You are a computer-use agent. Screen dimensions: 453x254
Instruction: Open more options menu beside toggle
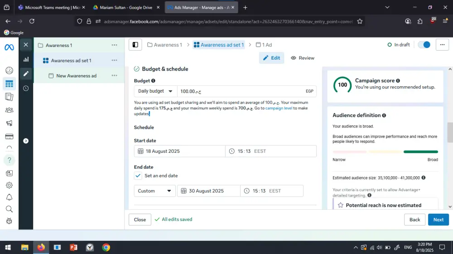(x=442, y=45)
